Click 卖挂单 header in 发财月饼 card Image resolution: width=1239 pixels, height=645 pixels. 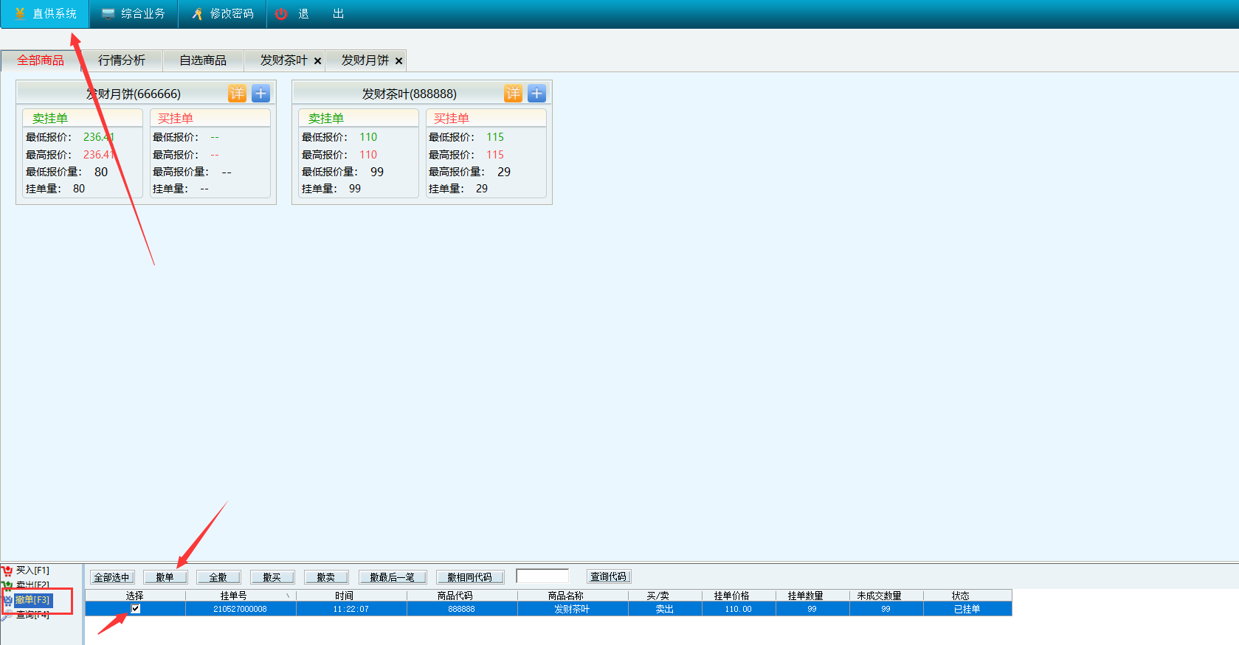[50, 118]
